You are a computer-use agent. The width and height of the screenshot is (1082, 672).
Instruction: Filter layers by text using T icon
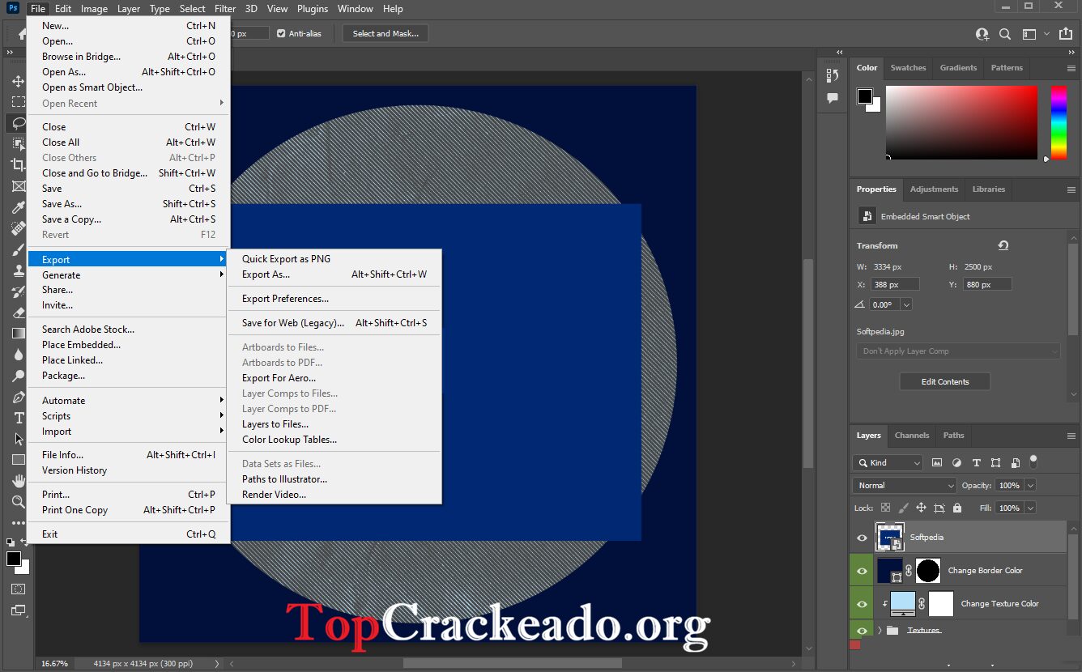click(976, 461)
